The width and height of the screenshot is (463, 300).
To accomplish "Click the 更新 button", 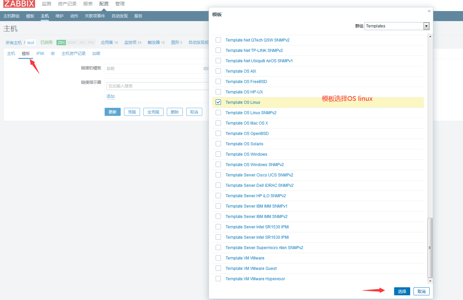I will click(112, 112).
